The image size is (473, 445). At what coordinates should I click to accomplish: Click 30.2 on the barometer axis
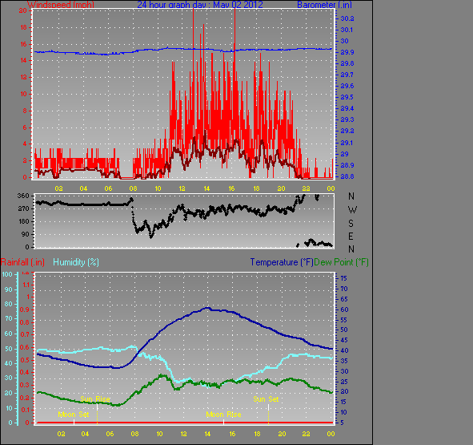point(347,18)
